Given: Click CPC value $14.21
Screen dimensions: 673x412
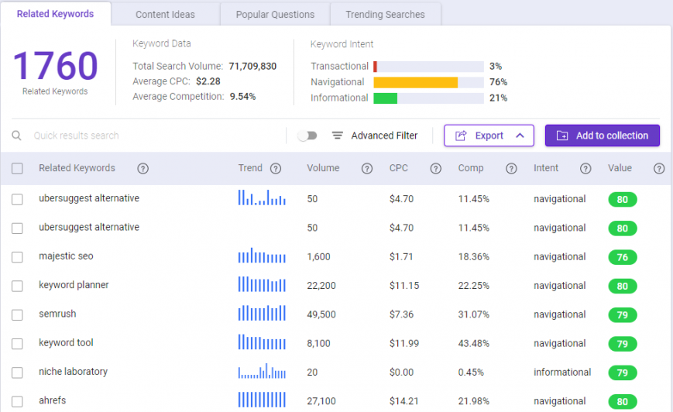Looking at the screenshot, I should 404,401.
